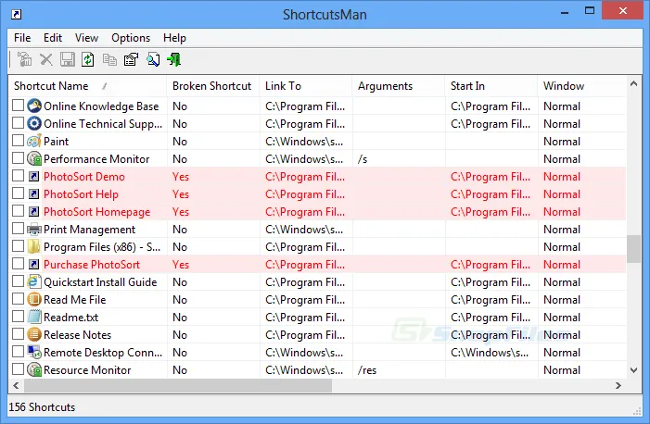The image size is (650, 424).
Task: Click the Copy Selected Items icon
Action: [x=109, y=59]
